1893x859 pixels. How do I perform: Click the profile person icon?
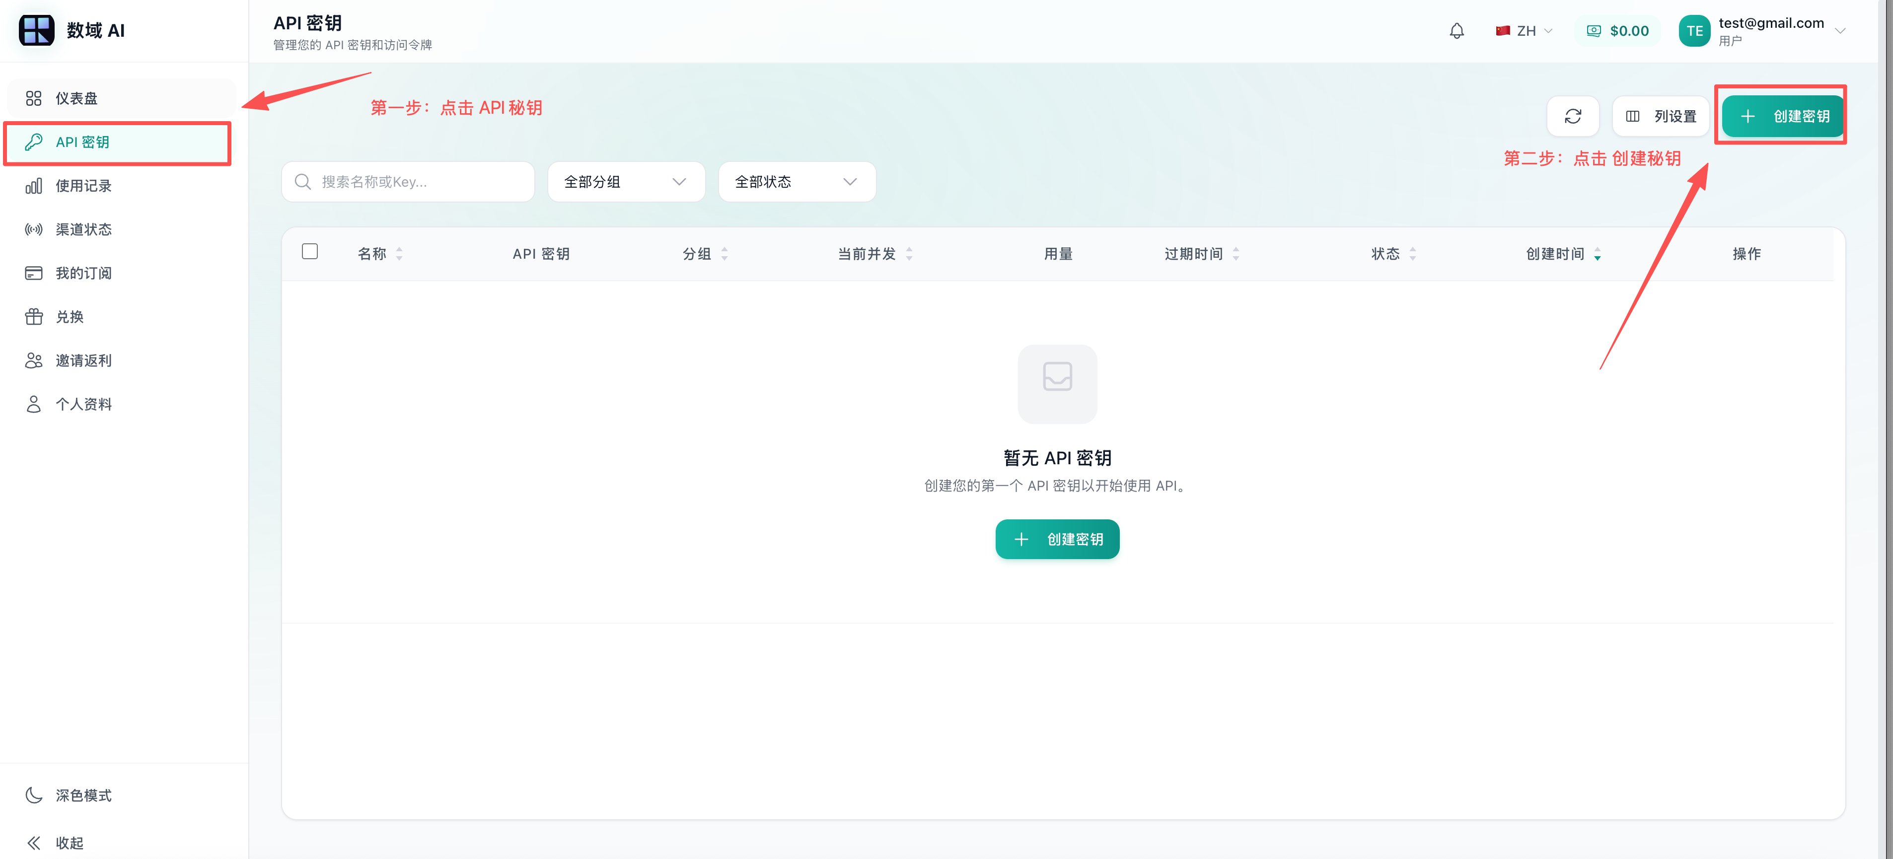[x=34, y=404]
